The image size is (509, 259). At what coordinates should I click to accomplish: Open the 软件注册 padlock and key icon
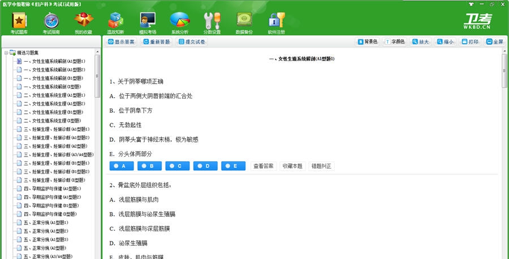(276, 23)
